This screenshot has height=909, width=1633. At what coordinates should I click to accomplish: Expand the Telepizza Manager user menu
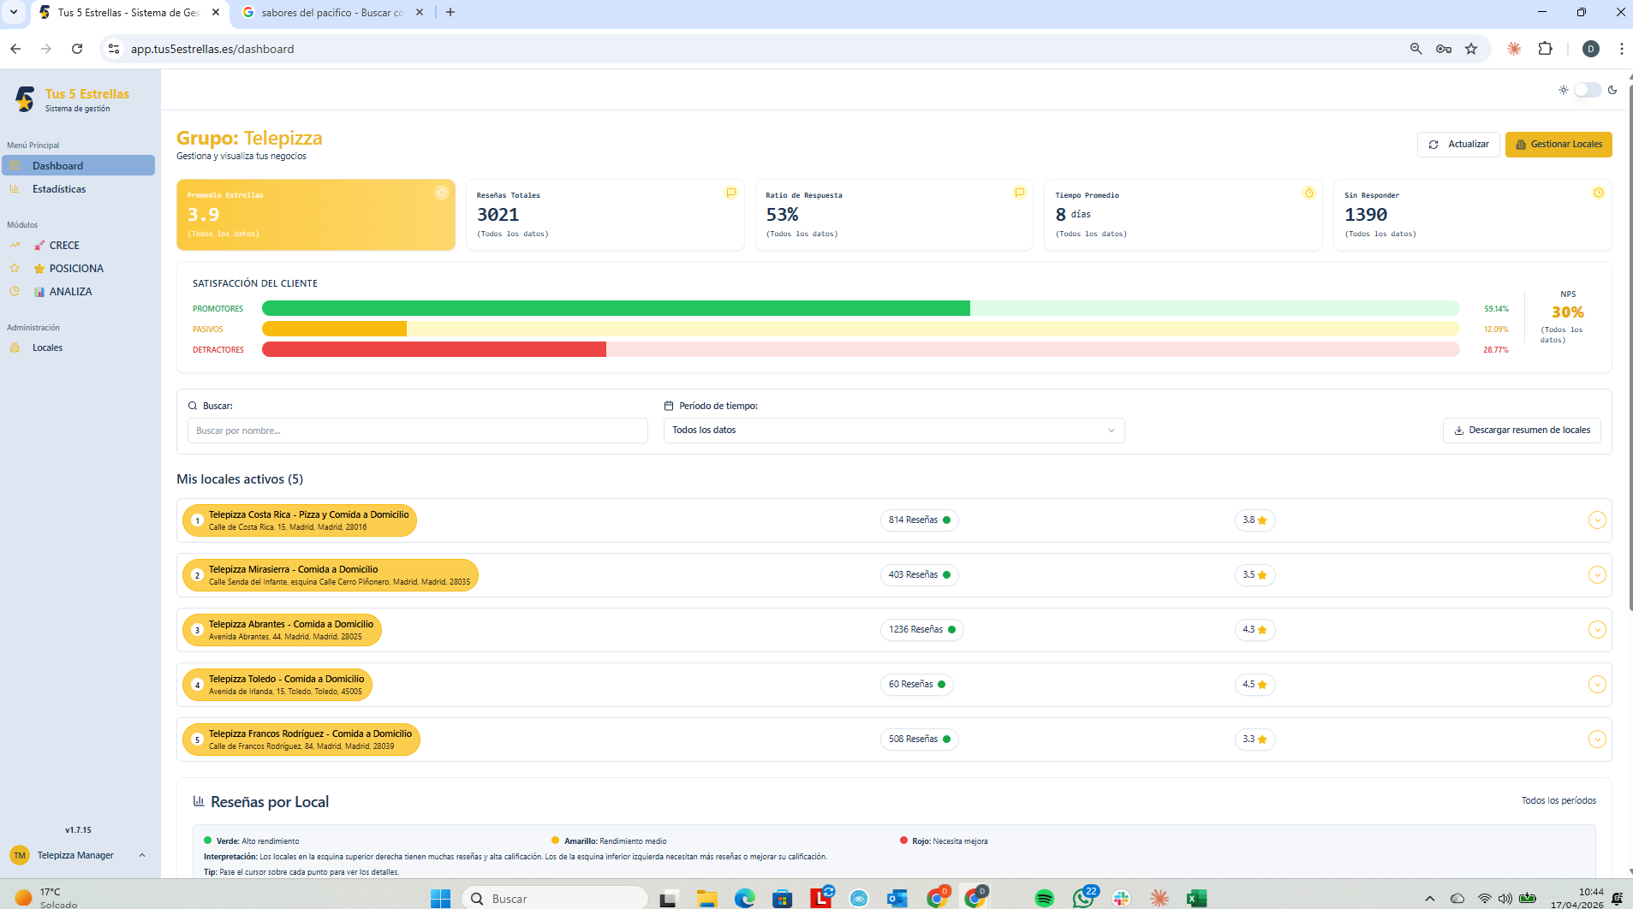(x=79, y=855)
